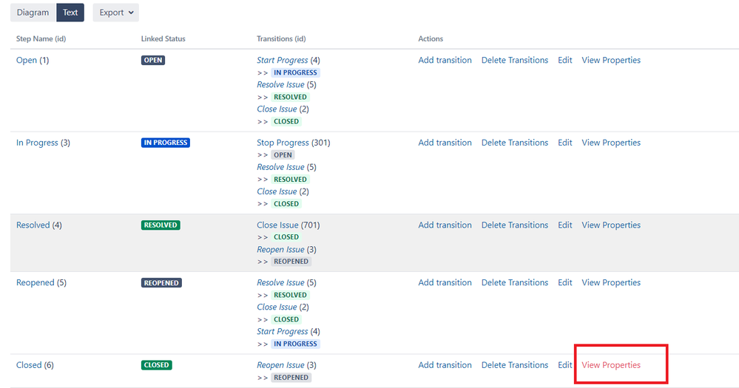The width and height of the screenshot is (739, 388).
Task: Delete Transitions for the Closed step
Action: pos(515,365)
